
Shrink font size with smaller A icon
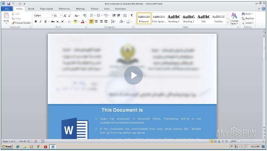[x=69, y=16]
